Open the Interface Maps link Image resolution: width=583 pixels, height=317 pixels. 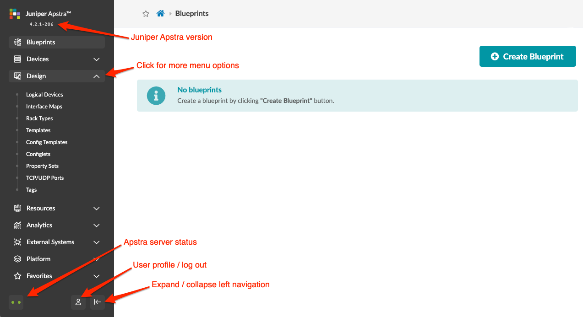click(44, 107)
